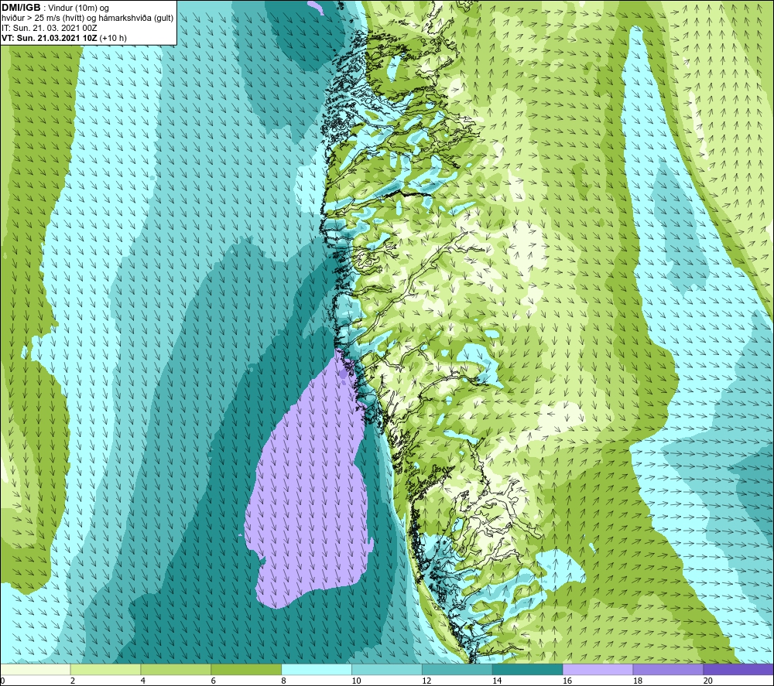Click the legend label '12'
This screenshot has height=686, width=774.
pyautogui.click(x=426, y=681)
